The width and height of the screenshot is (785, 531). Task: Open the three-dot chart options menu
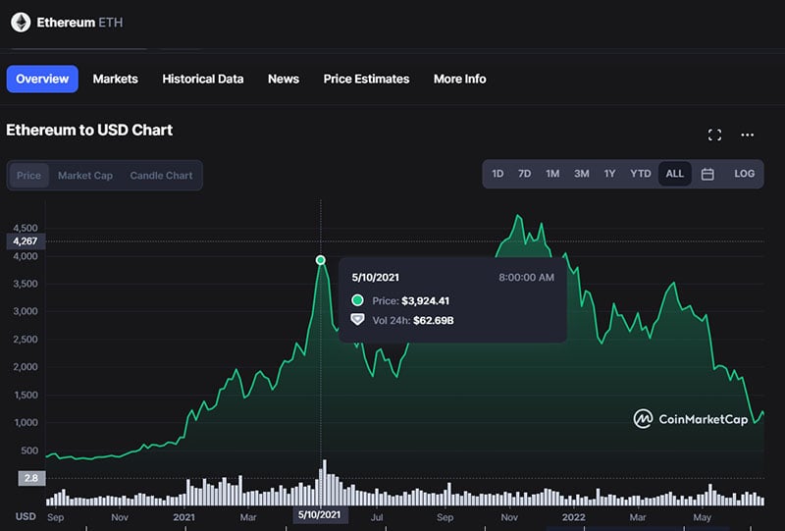pos(747,134)
